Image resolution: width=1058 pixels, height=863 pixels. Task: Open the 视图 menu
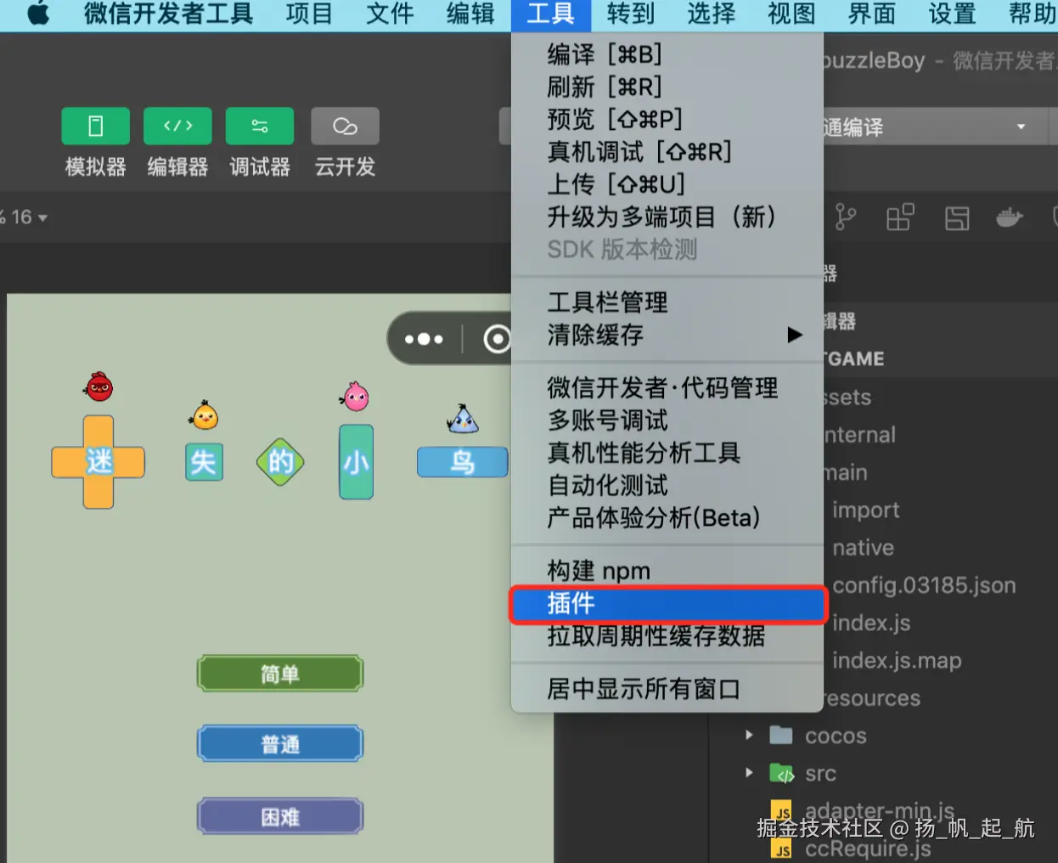pyautogui.click(x=791, y=14)
